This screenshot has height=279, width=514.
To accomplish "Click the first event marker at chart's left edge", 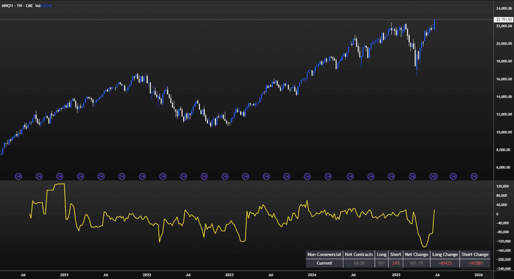I will click(x=19, y=177).
